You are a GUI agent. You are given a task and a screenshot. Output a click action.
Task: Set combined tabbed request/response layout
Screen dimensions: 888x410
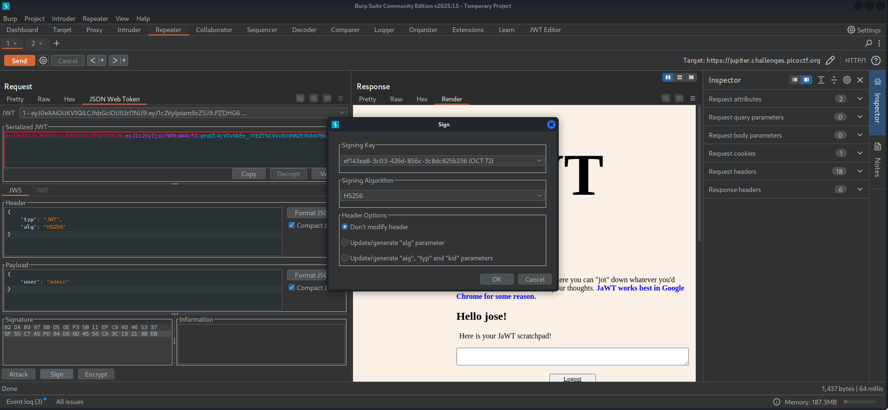691,77
